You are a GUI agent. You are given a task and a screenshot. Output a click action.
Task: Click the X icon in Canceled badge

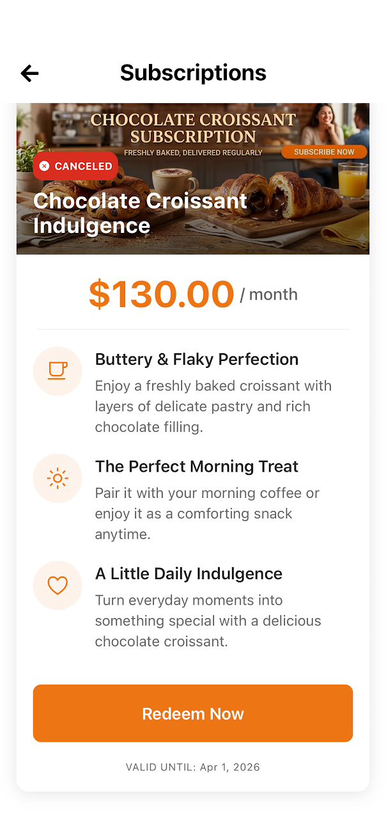click(44, 166)
